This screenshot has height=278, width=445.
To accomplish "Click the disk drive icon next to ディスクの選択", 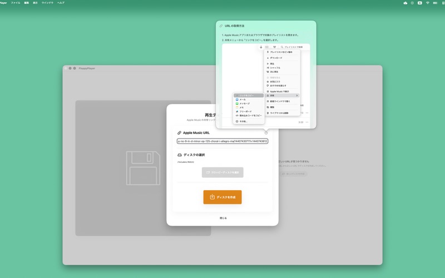I will [179, 155].
